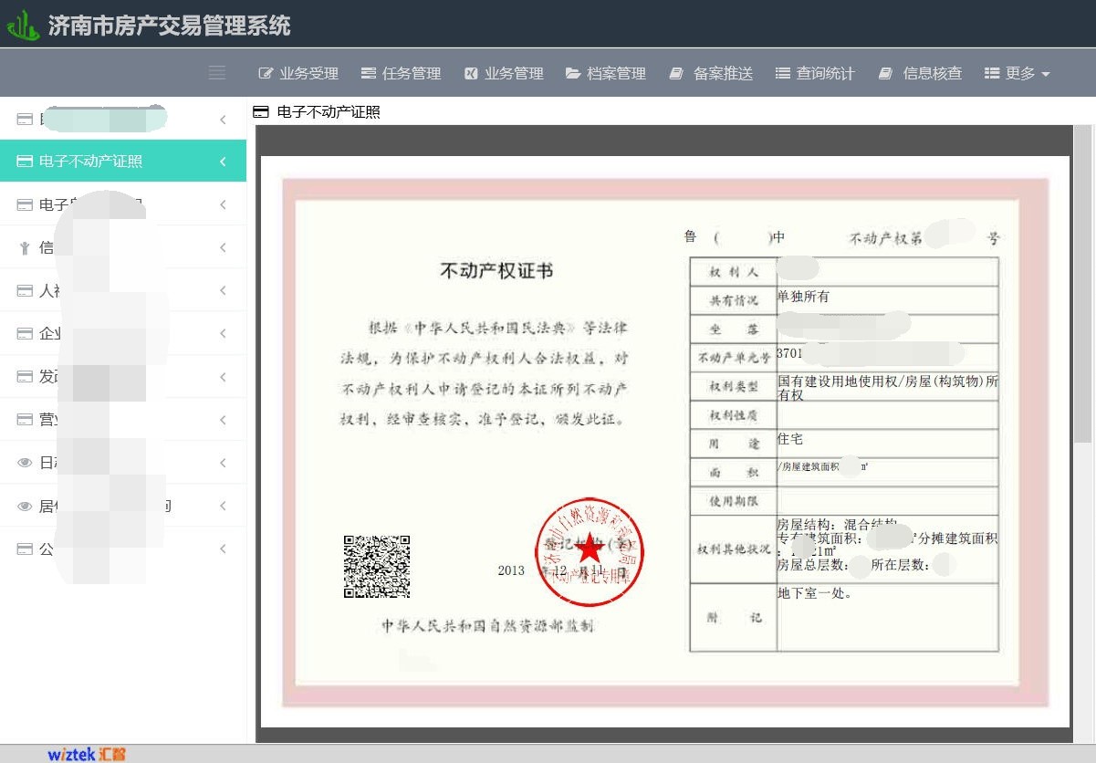Image resolution: width=1096 pixels, height=763 pixels.
Task: Click the 备案推送 book icon
Action: click(x=676, y=74)
